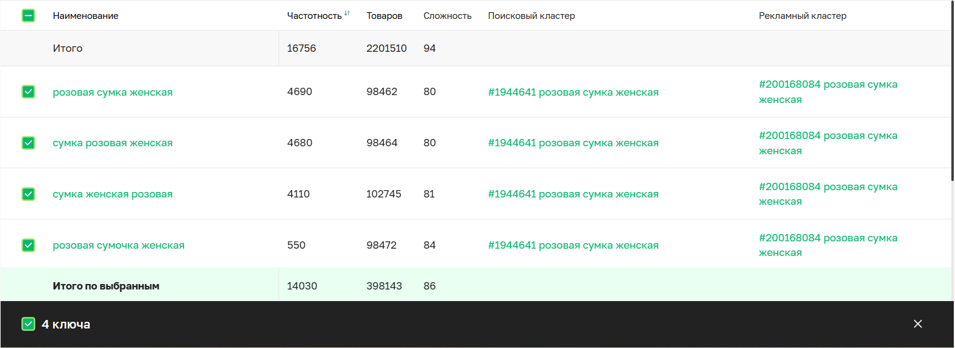
Task: Click the Товаров column header
Action: [x=384, y=16]
